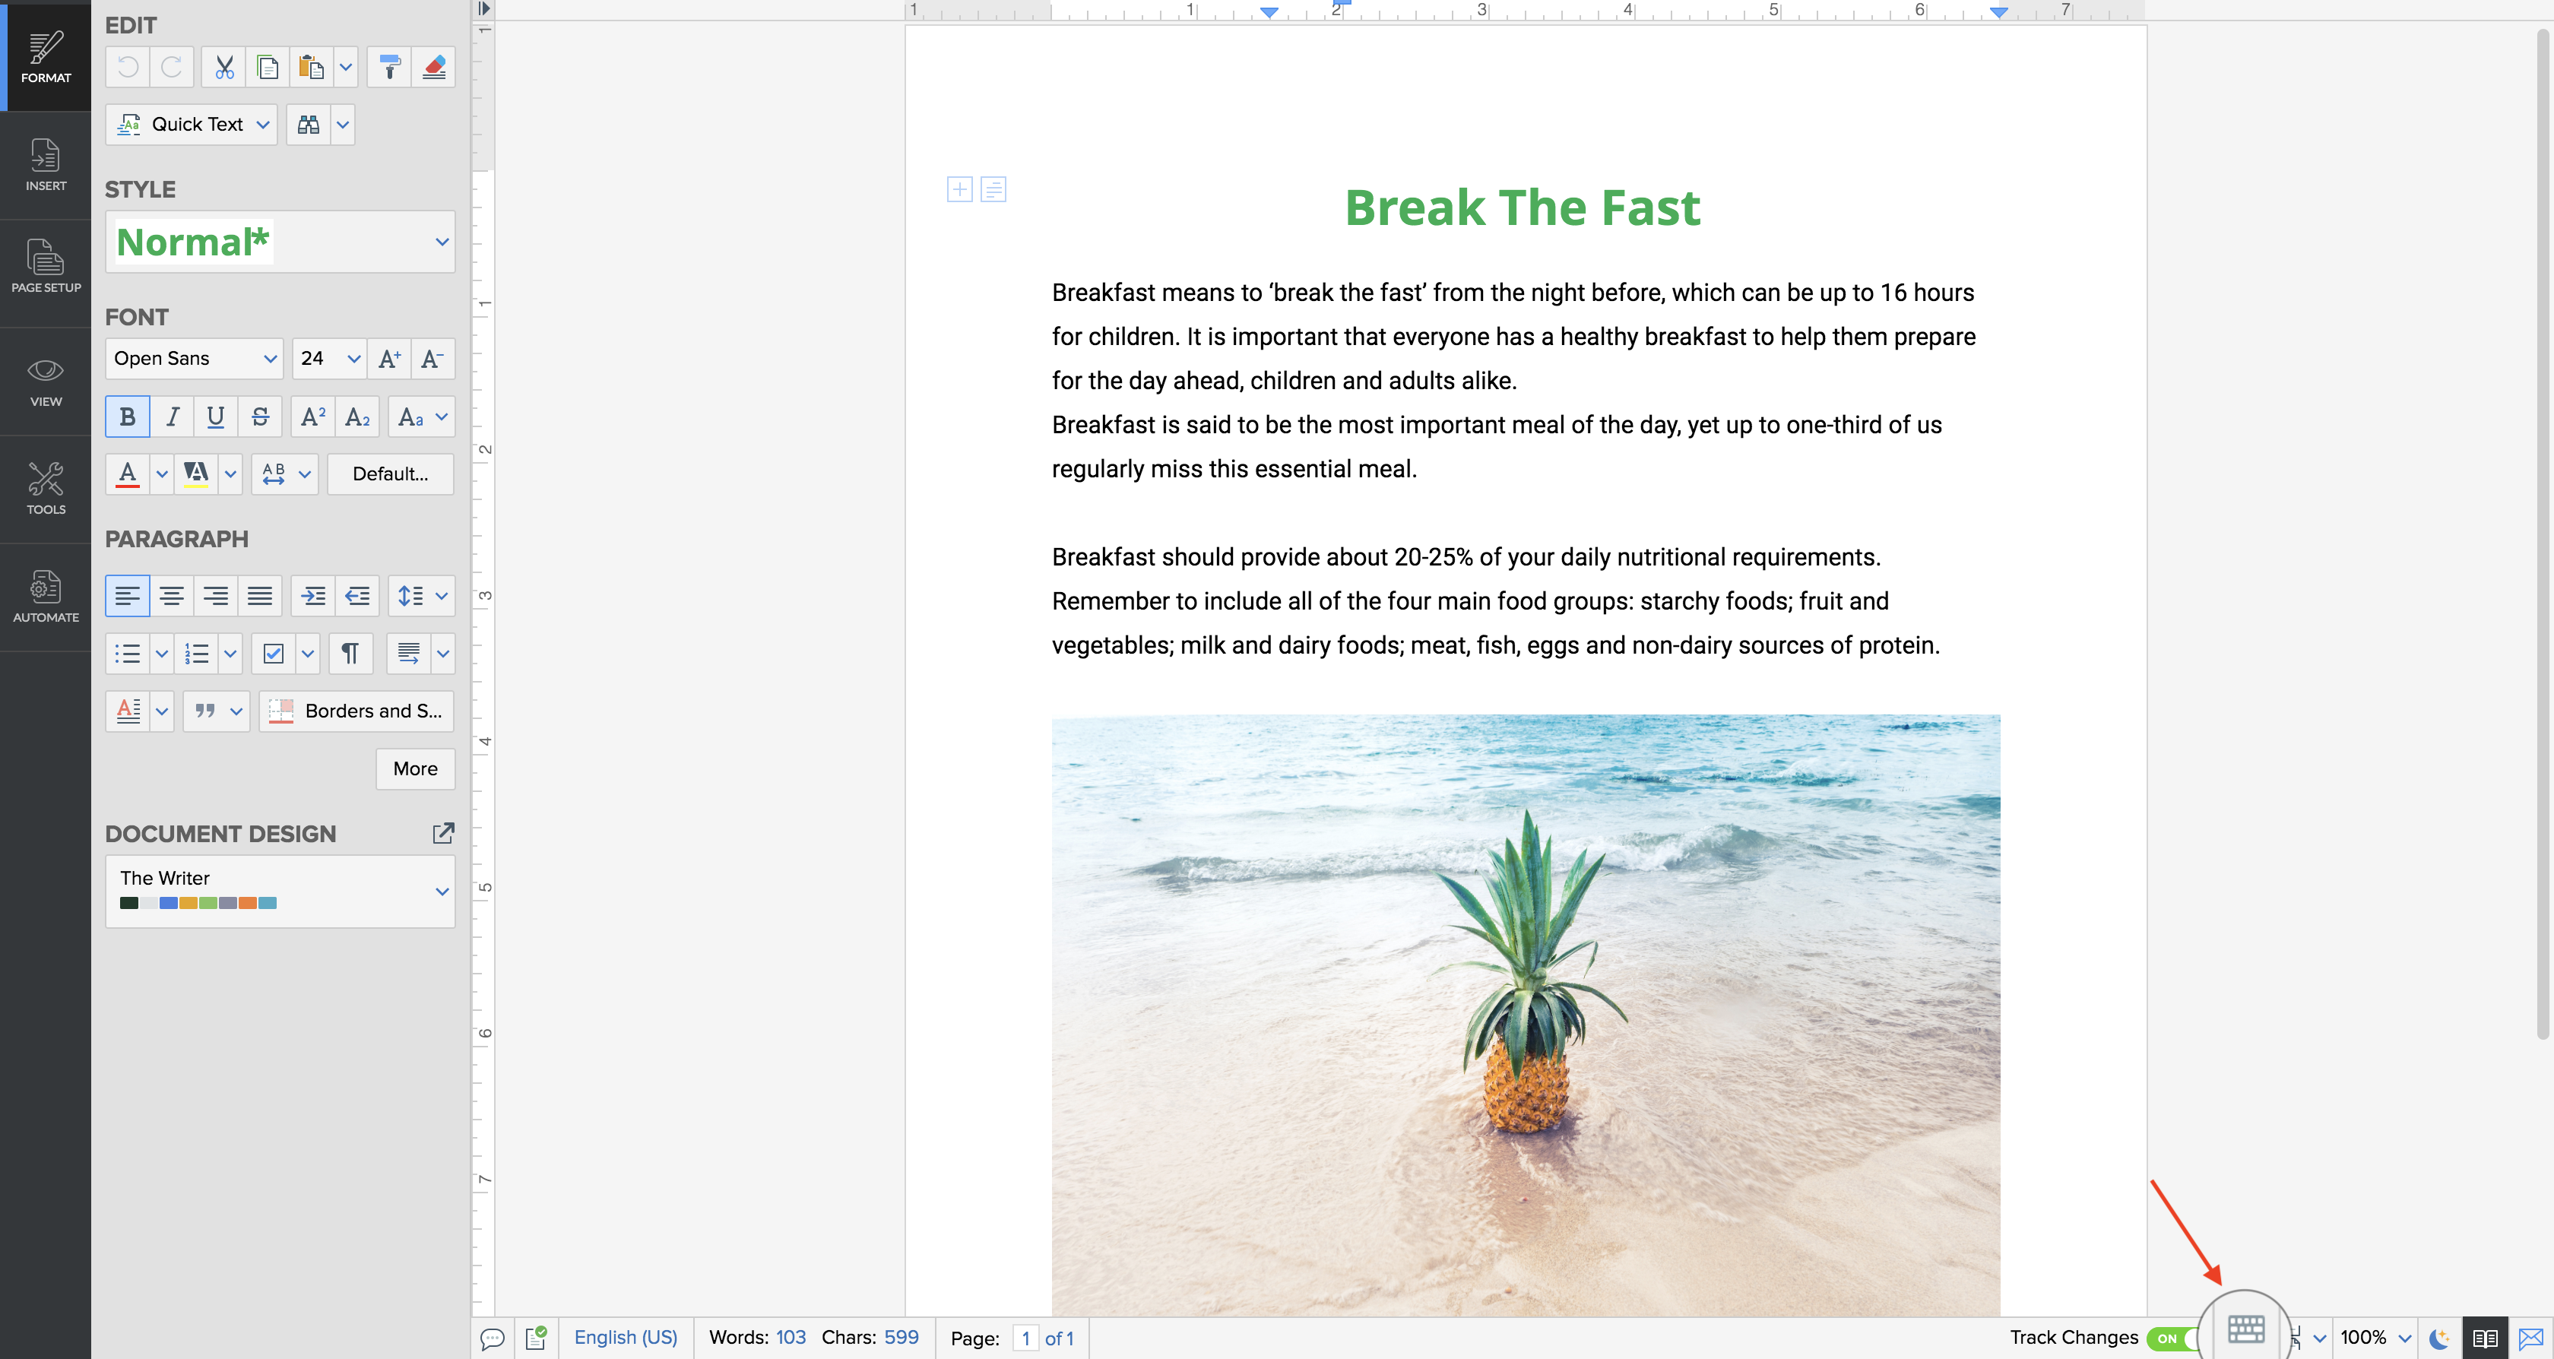Viewport: 2554px width, 1359px height.
Task: Click the More paragraph options button
Action: coord(414,769)
